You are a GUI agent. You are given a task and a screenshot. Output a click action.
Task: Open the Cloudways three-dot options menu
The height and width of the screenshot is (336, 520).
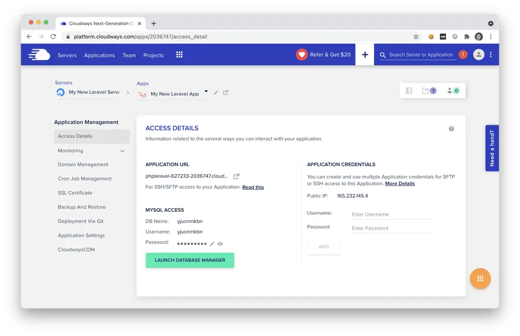point(491,55)
